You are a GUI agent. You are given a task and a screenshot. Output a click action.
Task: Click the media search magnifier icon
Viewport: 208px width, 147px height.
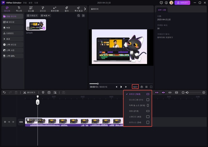(x=79, y=16)
